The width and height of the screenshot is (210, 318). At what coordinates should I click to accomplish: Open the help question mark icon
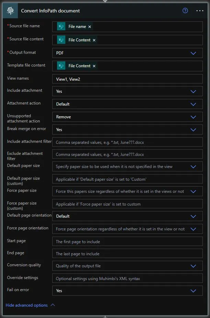coord(185,11)
